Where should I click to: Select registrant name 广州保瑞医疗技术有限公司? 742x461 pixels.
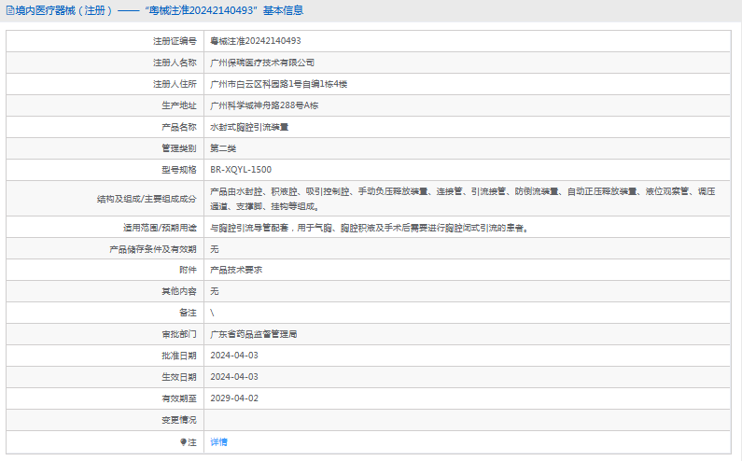coord(262,63)
